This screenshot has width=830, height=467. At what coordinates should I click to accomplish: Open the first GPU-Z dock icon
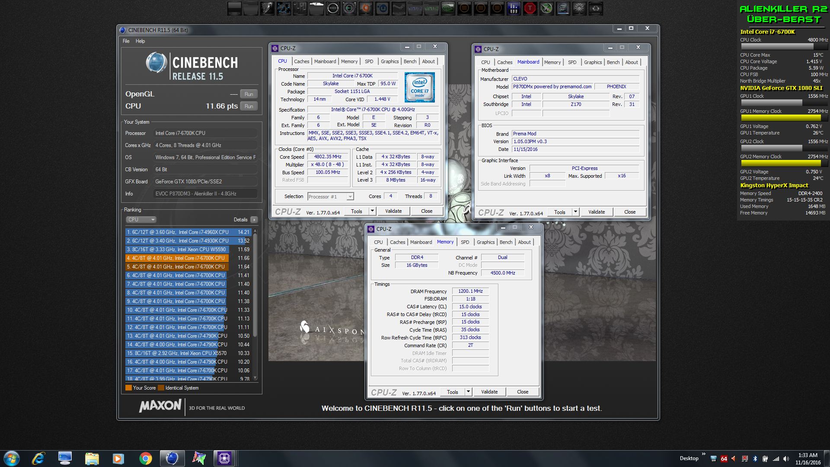[x=415, y=8]
